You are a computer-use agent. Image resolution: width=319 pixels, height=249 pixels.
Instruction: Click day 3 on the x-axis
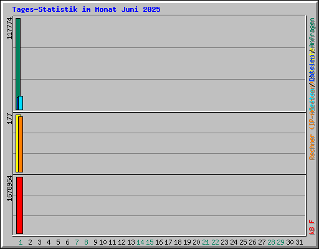(x=39, y=242)
